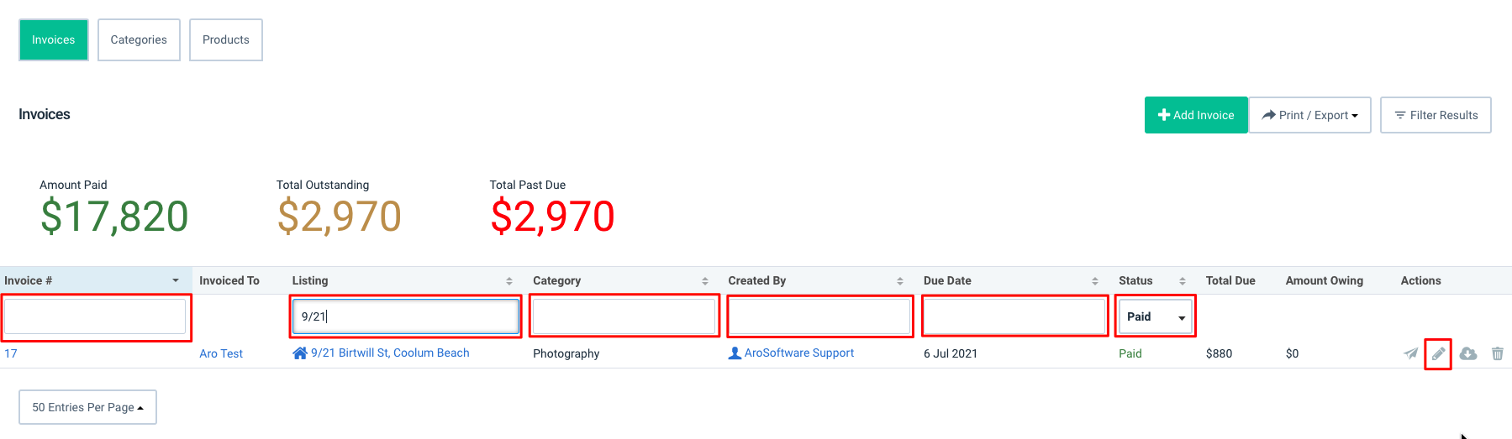The image size is (1512, 439).
Task: Click the send invoice paper plane icon
Action: pyautogui.click(x=1410, y=353)
